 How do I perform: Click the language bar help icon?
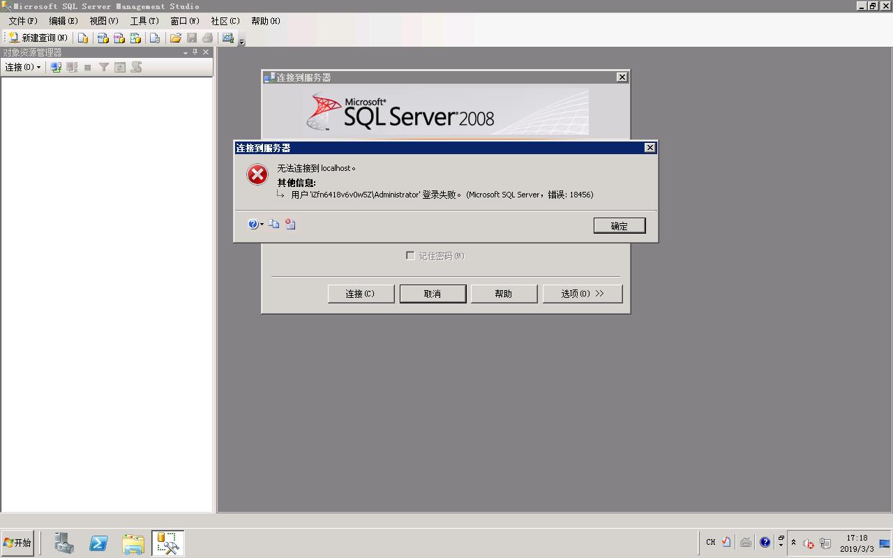coord(765,542)
